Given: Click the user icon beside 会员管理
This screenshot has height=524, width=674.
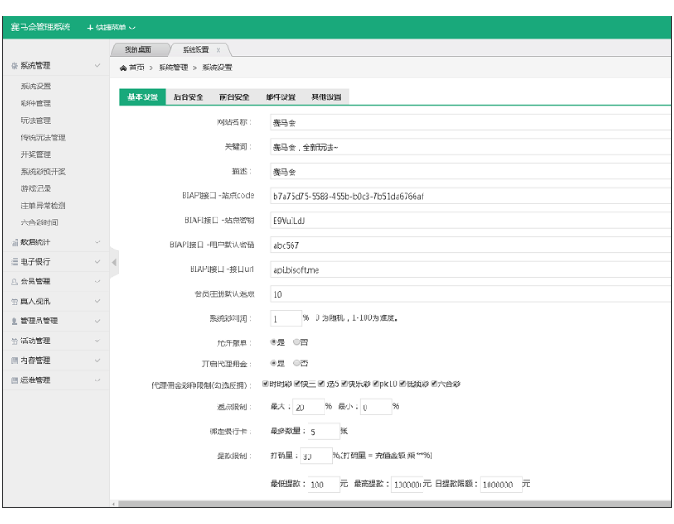Looking at the screenshot, I should pos(13,282).
